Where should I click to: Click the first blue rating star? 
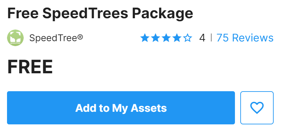click(145, 38)
